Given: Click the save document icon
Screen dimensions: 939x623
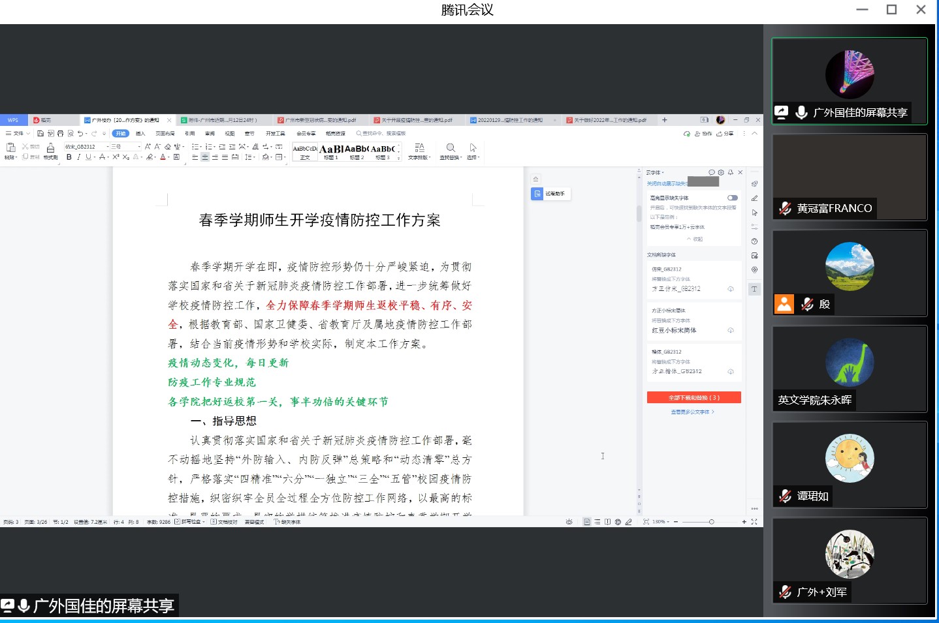Looking at the screenshot, I should pos(40,134).
